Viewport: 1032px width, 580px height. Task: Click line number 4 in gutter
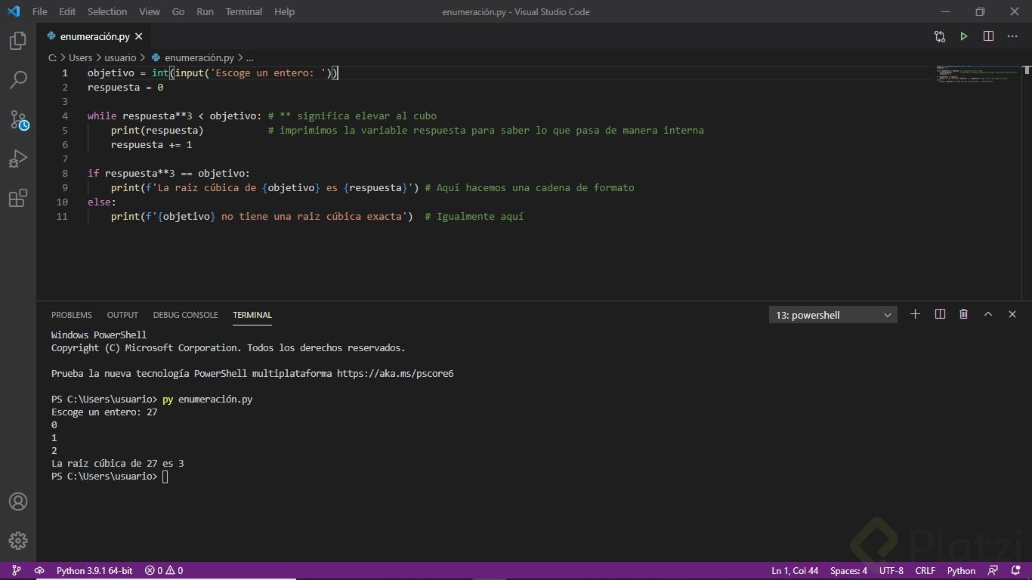(65, 116)
